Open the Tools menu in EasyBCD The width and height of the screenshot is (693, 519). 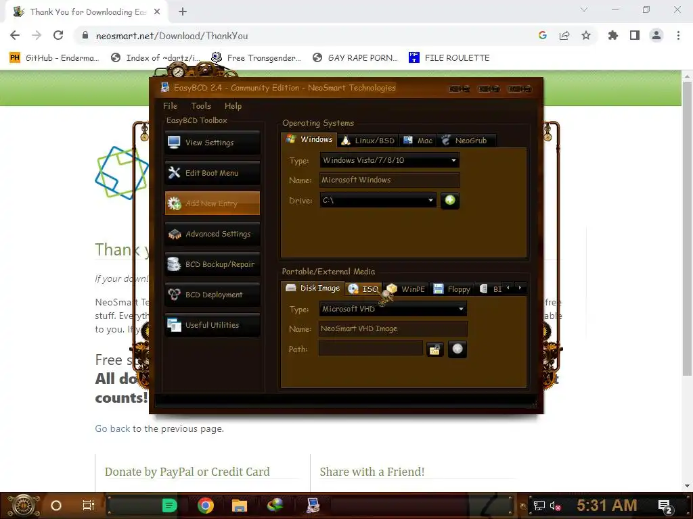click(201, 106)
